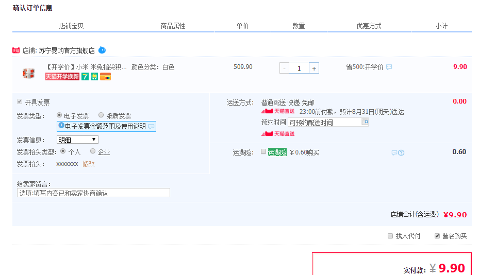This screenshot has height=275, width=479.
Task: Toggle the 匿名购买 checkbox
Action: (437, 236)
